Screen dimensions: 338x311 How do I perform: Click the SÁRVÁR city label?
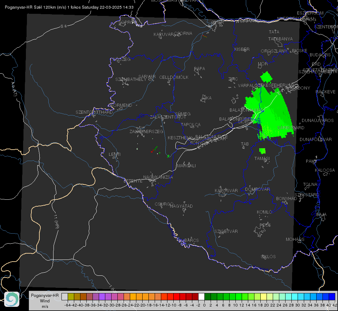click(147, 77)
